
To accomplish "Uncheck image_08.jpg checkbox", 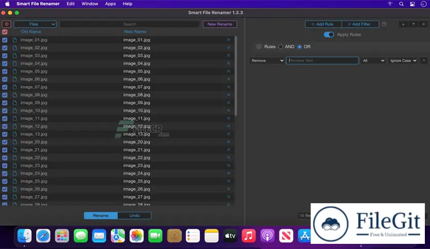I will pyautogui.click(x=5, y=95).
